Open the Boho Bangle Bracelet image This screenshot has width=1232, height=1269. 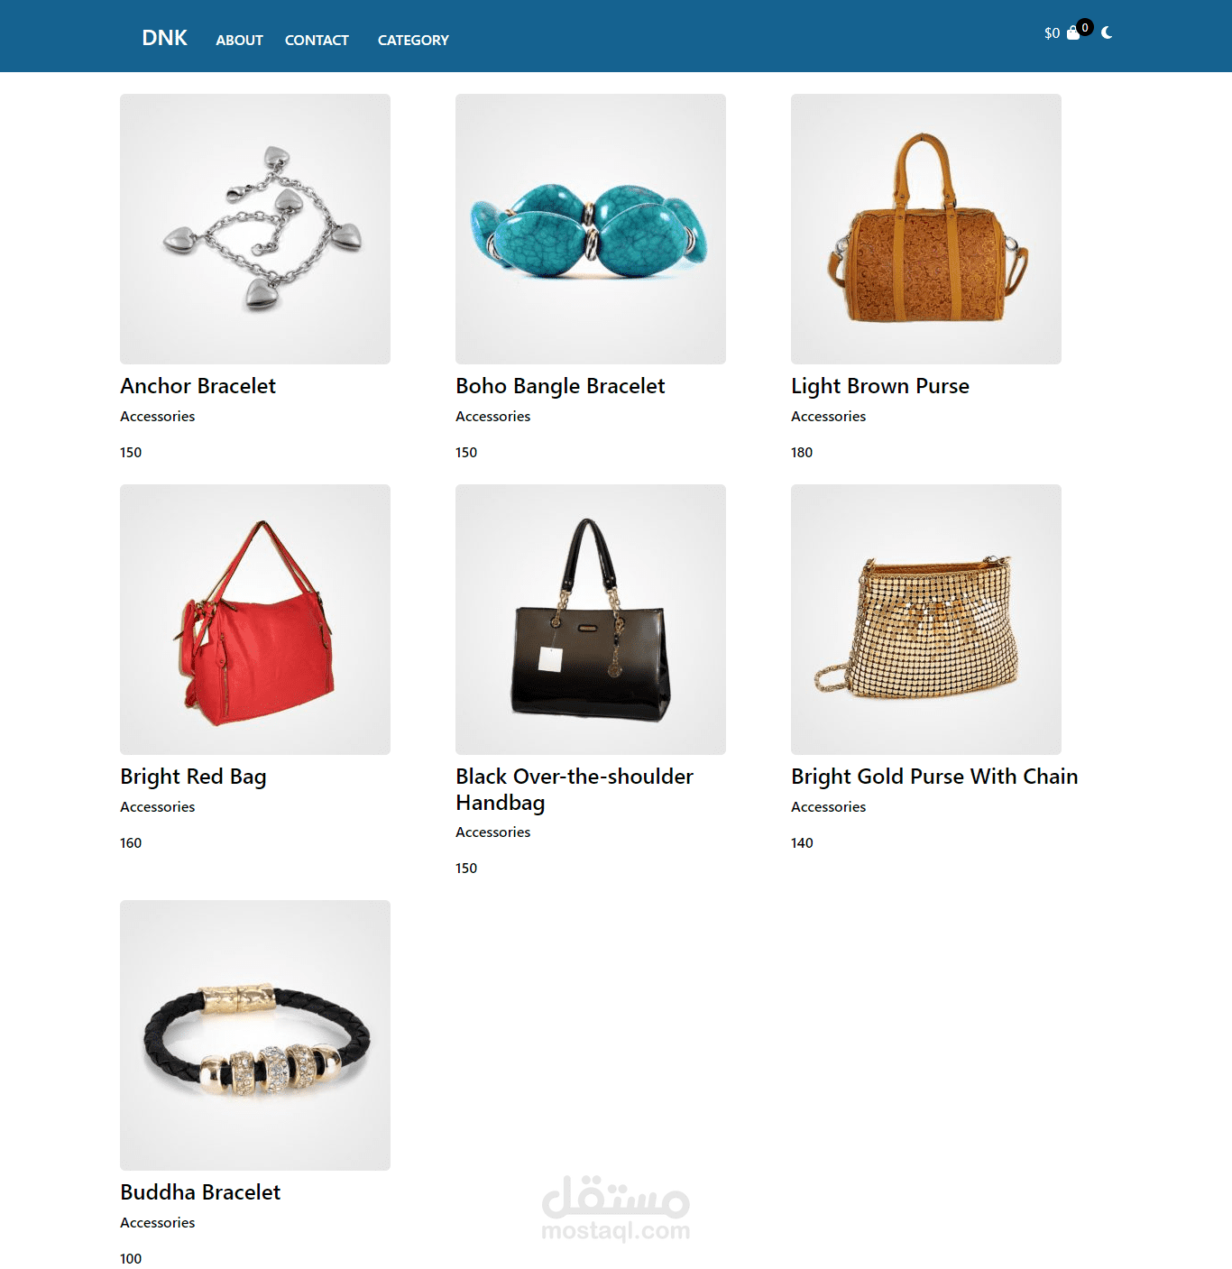tap(591, 229)
